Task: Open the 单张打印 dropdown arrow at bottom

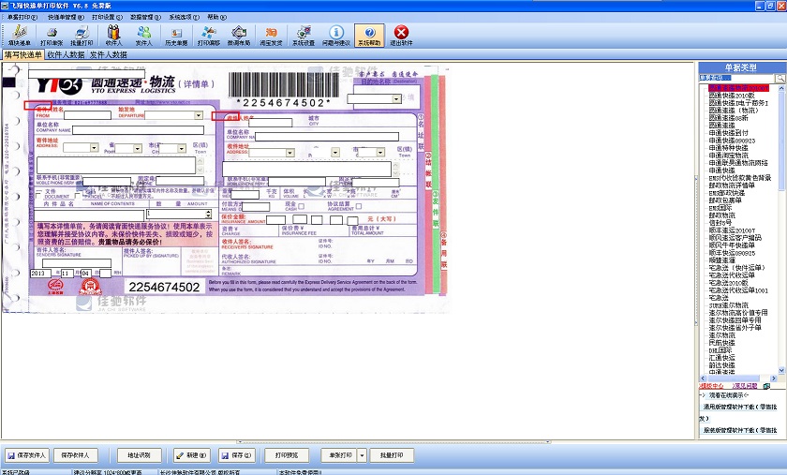Action: (x=361, y=455)
